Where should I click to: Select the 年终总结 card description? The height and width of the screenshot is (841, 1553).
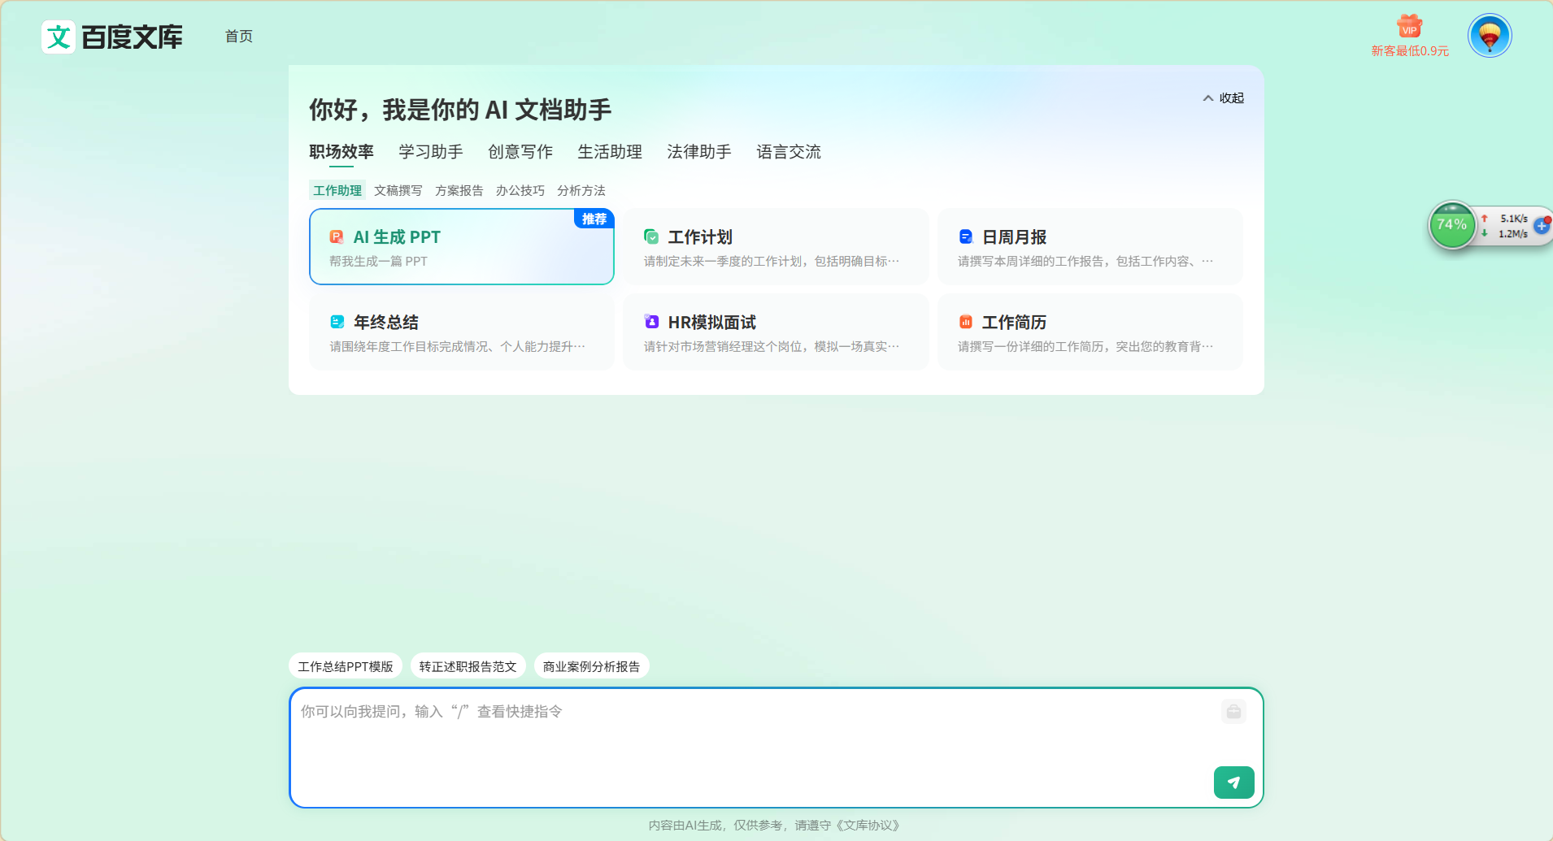coord(457,347)
